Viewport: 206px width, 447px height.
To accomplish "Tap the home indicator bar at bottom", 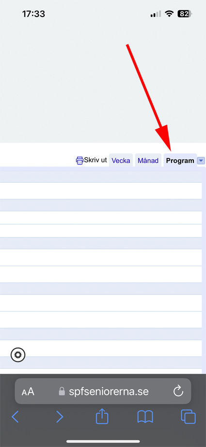I will (103, 441).
